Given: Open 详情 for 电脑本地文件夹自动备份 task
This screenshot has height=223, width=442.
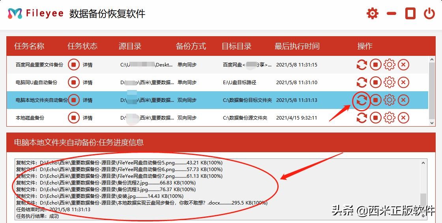Looking at the screenshot, I should pyautogui.click(x=88, y=100).
